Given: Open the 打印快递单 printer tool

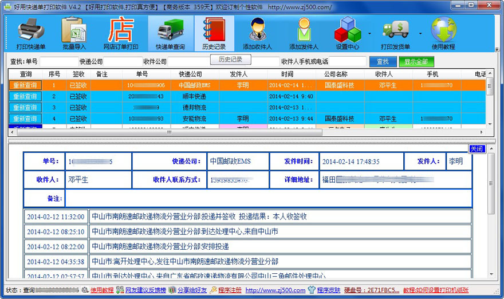Looking at the screenshot, I should click(x=31, y=33).
